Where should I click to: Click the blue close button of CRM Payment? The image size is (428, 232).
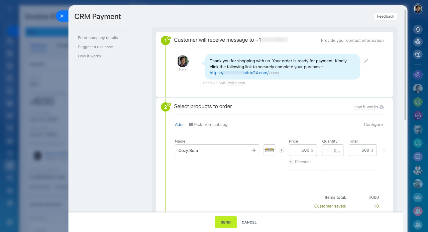62,16
